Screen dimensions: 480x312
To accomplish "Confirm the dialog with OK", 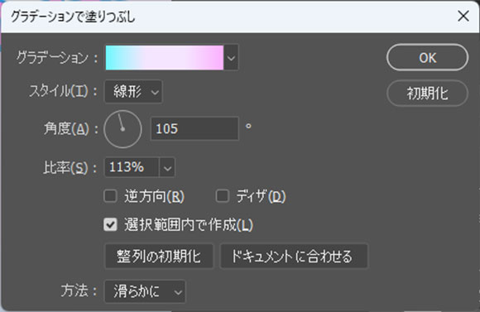I will coord(427,58).
